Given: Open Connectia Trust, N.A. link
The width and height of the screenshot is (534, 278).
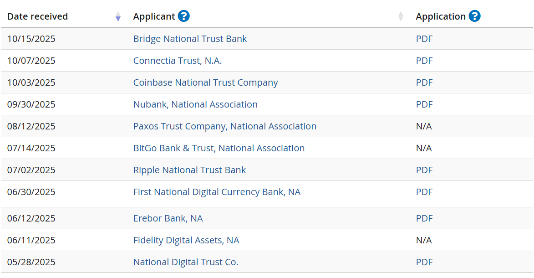Looking at the screenshot, I should pyautogui.click(x=178, y=61).
